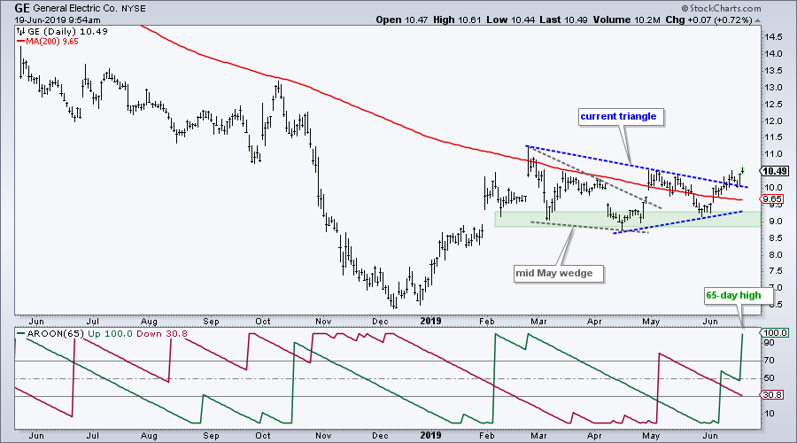Click the 14.5 price axis label
This screenshot has width=797, height=443.
pos(772,37)
